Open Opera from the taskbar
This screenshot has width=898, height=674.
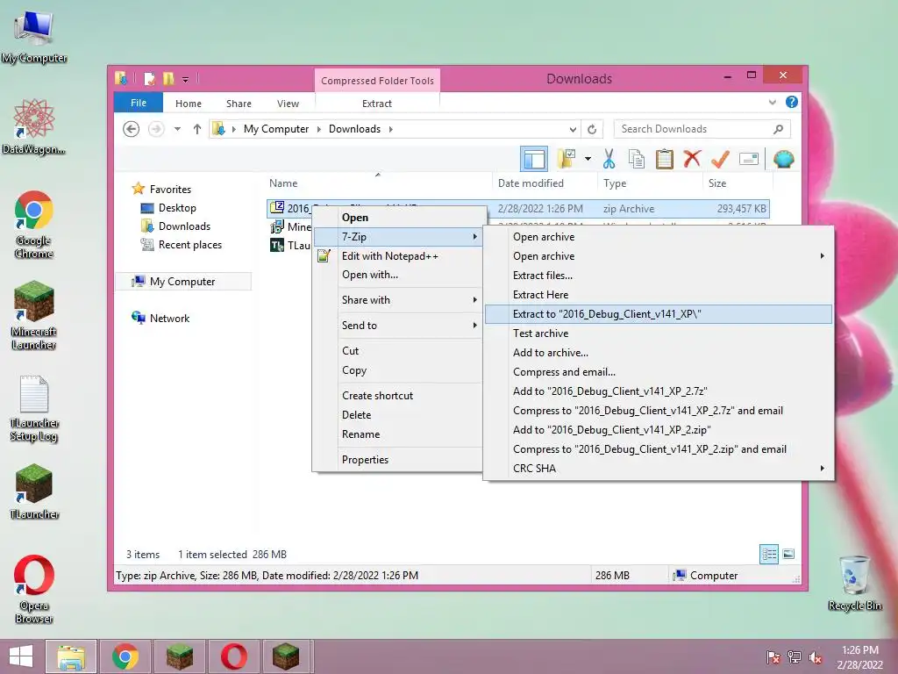(233, 656)
